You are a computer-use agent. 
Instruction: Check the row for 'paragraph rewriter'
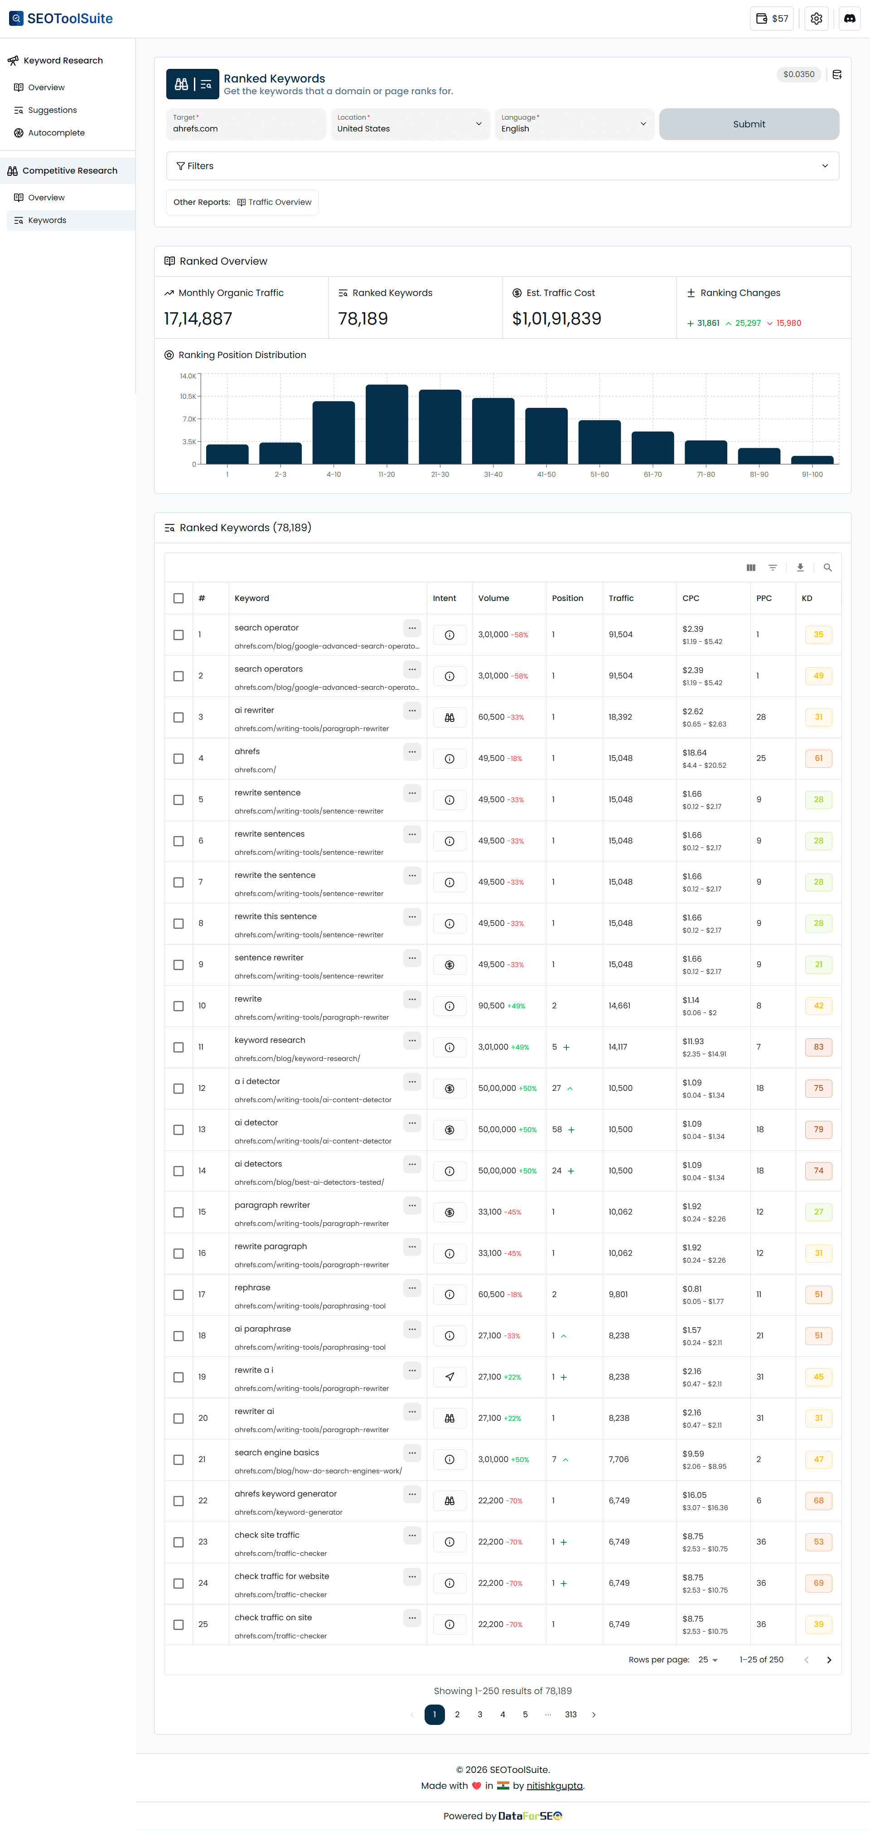point(179,1212)
